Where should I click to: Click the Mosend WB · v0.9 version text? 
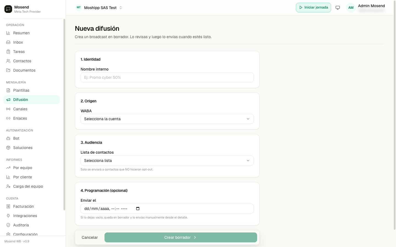(x=17, y=241)
